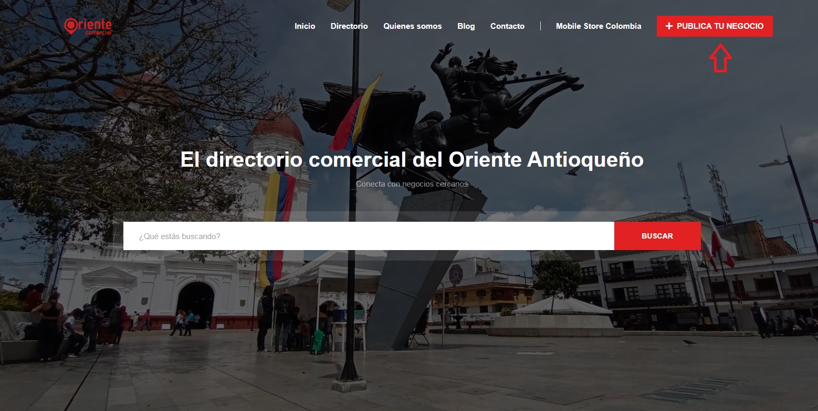Visit the Mobile Store Colombia link
The image size is (818, 411).
tap(598, 26)
